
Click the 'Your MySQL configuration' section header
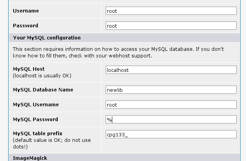46,38
